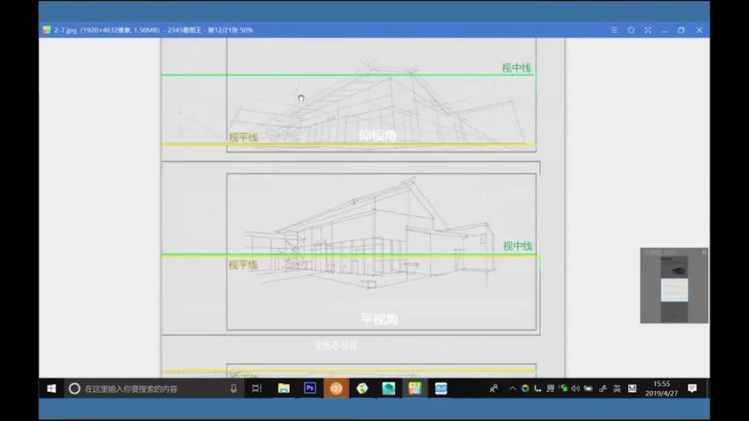Image resolution: width=749 pixels, height=421 pixels.
Task: Click the battery tray icon
Action: tap(588, 388)
